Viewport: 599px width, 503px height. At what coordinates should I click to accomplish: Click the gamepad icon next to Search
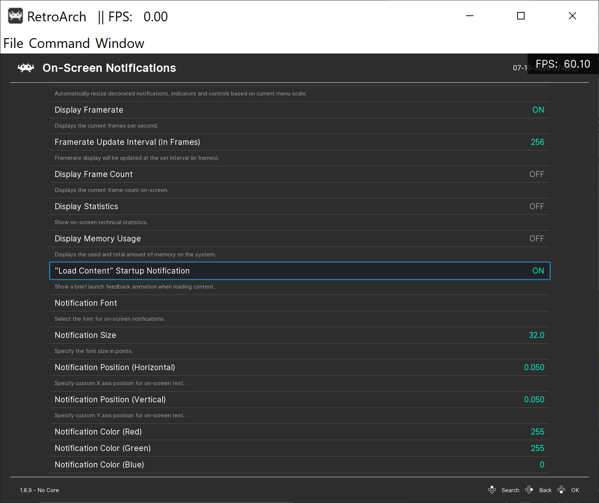click(x=492, y=490)
